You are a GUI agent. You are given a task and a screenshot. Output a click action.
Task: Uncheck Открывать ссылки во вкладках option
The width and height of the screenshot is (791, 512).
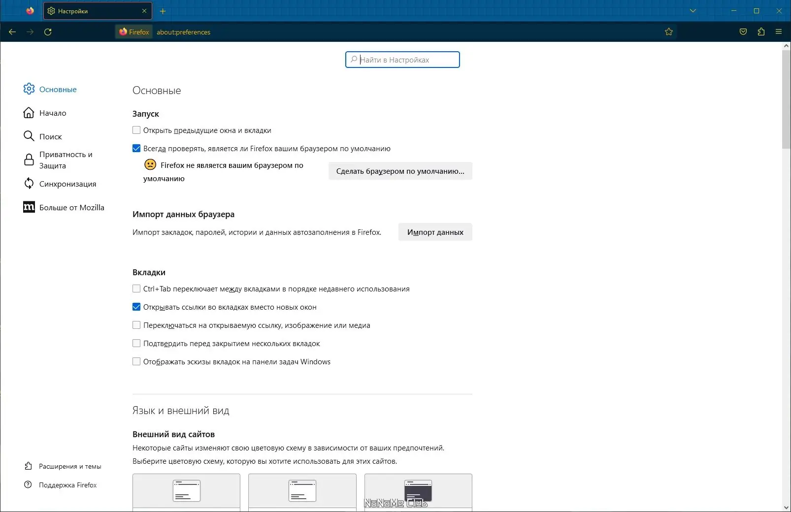(x=136, y=307)
